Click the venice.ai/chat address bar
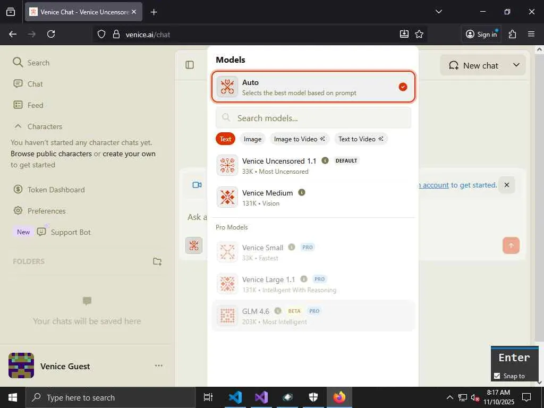 point(260,35)
